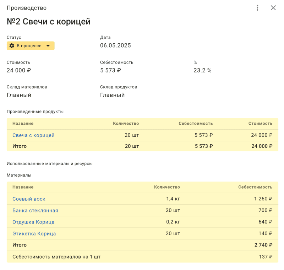284x270 pixels.
Task: Open the three-dot options menu
Action: coord(257,7)
